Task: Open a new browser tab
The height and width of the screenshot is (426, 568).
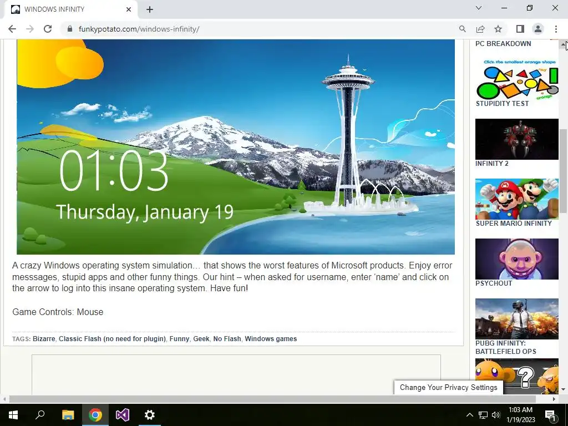Action: click(x=150, y=9)
